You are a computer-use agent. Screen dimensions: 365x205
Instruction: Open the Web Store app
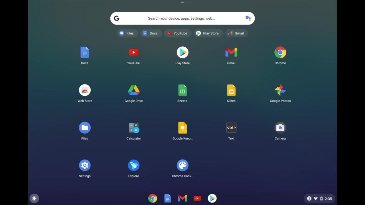point(85,90)
